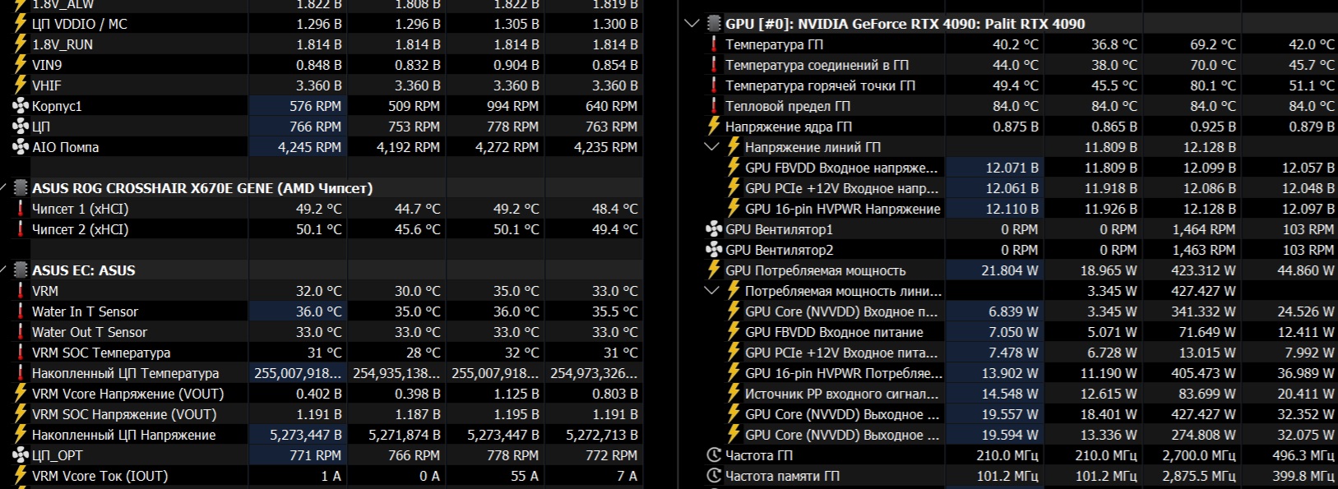Select the GPU 16-pin HVPWR Потребляемая label

pyautogui.click(x=844, y=373)
